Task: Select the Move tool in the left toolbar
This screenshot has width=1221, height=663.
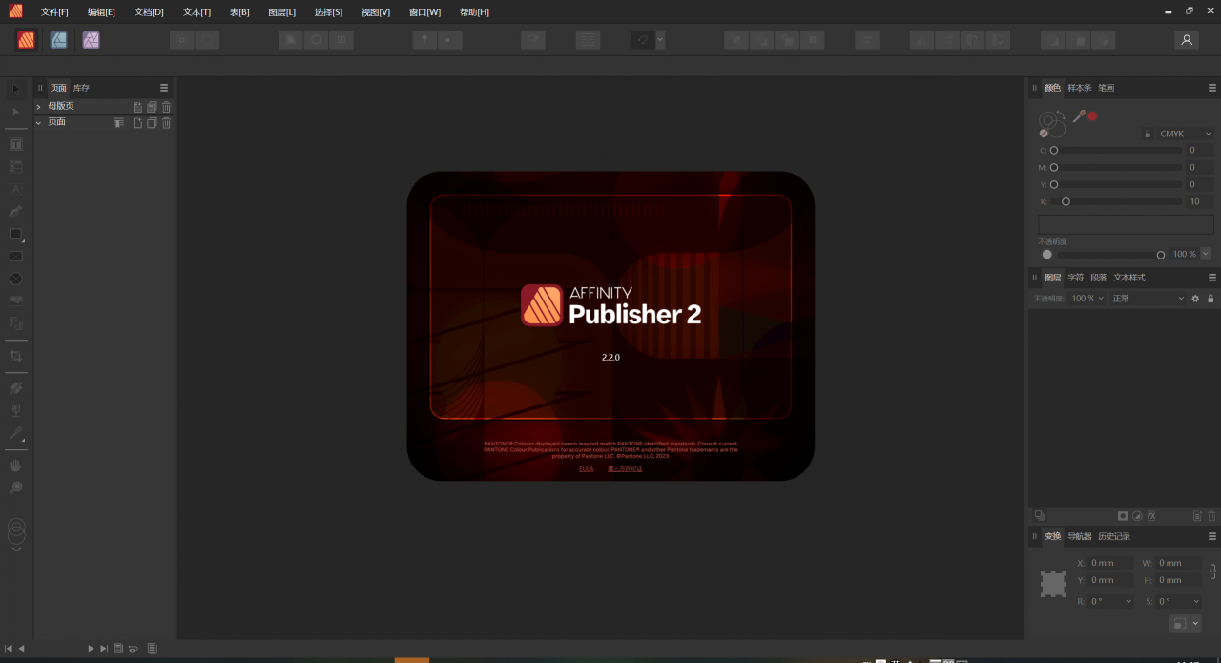Action: coord(15,88)
